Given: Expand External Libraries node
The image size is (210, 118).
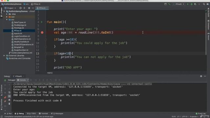Looking at the screenshot, I should pyautogui.click(x=4, y=55).
